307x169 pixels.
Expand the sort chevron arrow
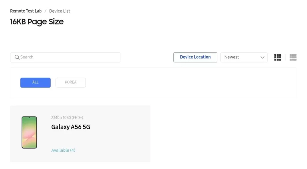tap(263, 57)
